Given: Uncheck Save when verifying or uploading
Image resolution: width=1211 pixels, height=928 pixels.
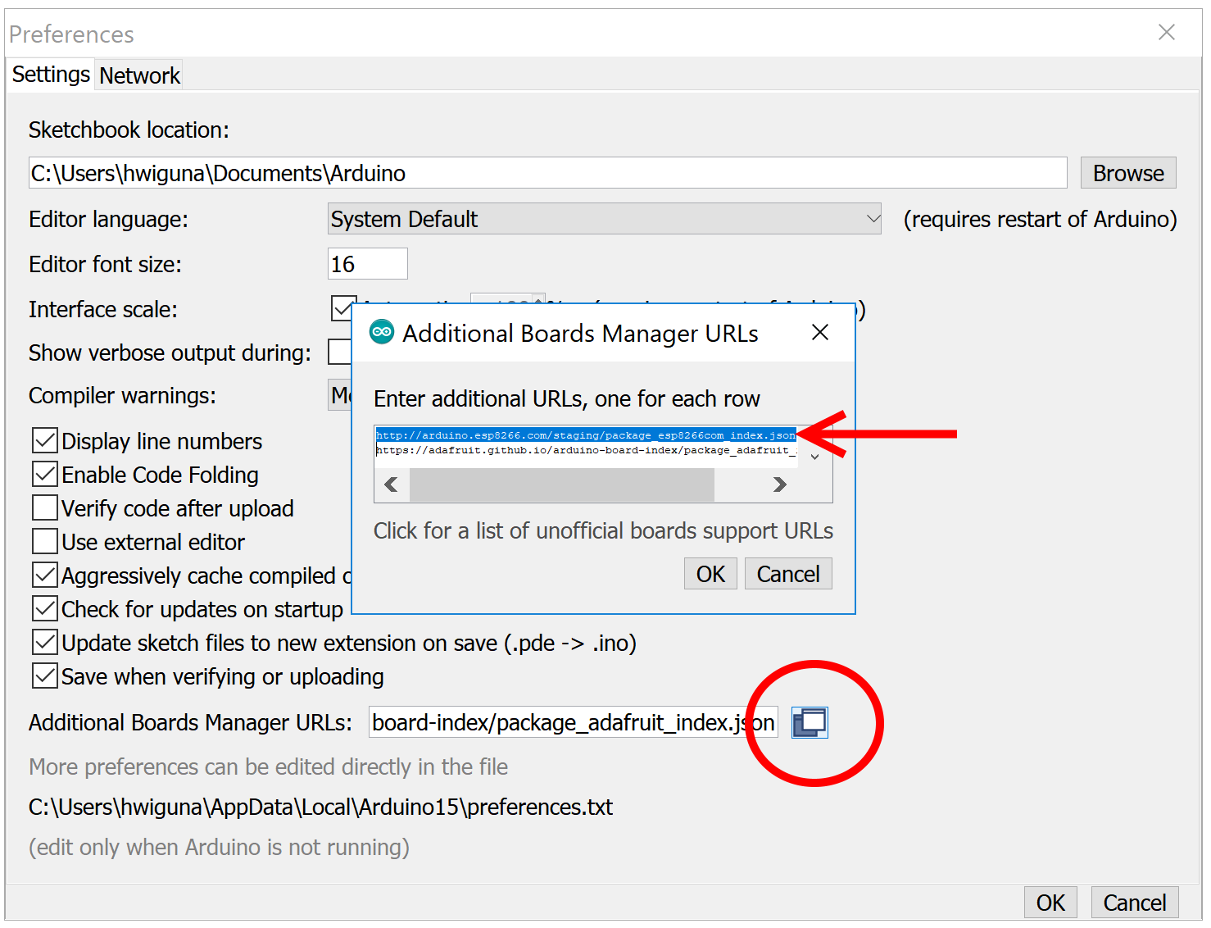Looking at the screenshot, I should pos(45,676).
